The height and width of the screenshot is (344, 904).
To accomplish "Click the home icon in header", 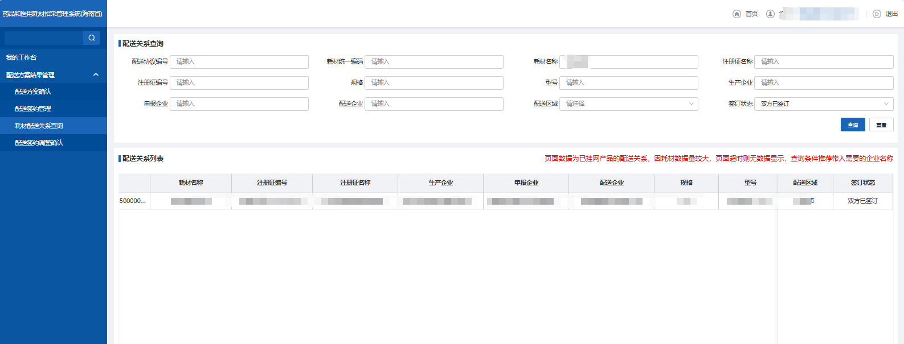I will click(x=737, y=14).
